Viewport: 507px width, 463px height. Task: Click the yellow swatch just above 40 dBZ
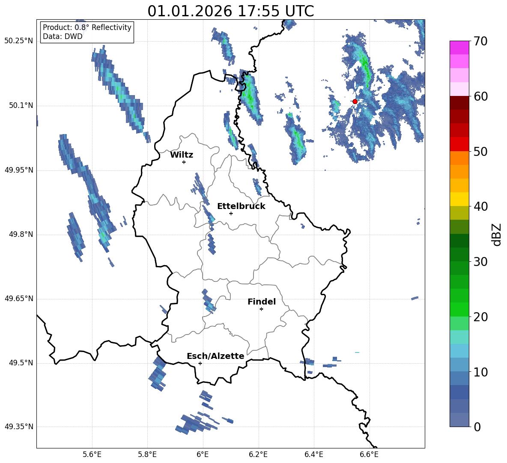click(459, 200)
